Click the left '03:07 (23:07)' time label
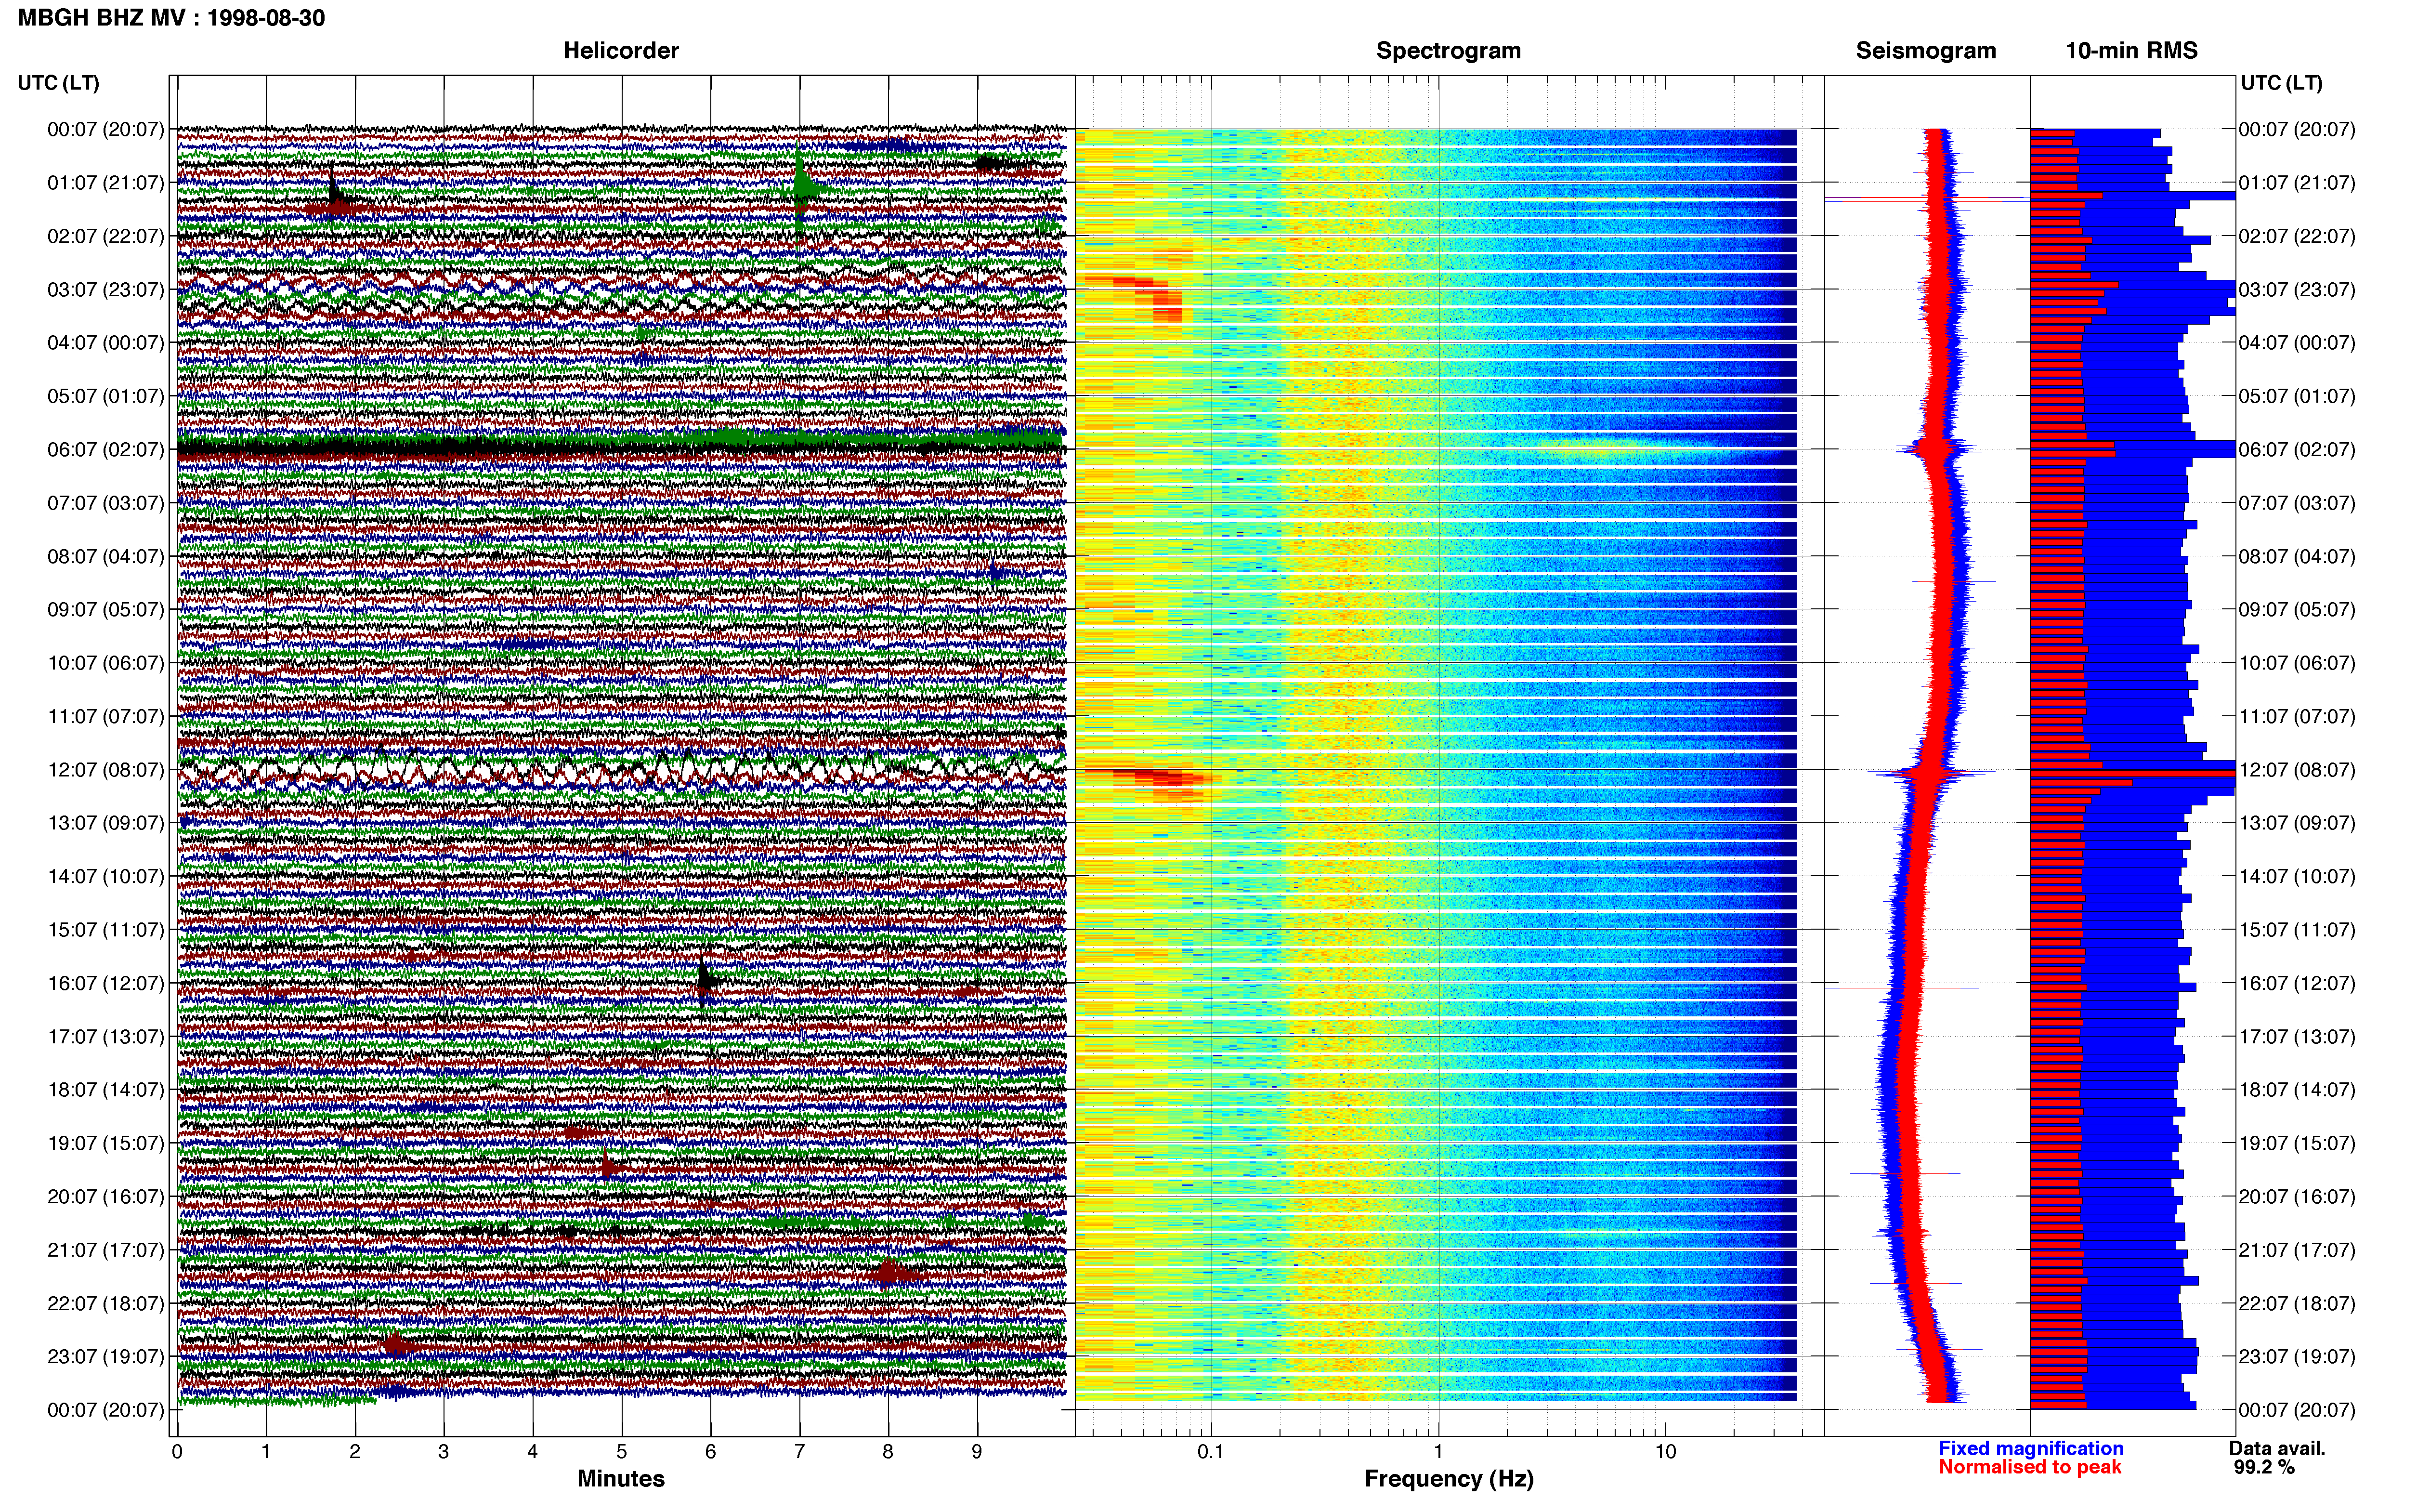2417x1512 pixels. [x=105, y=290]
